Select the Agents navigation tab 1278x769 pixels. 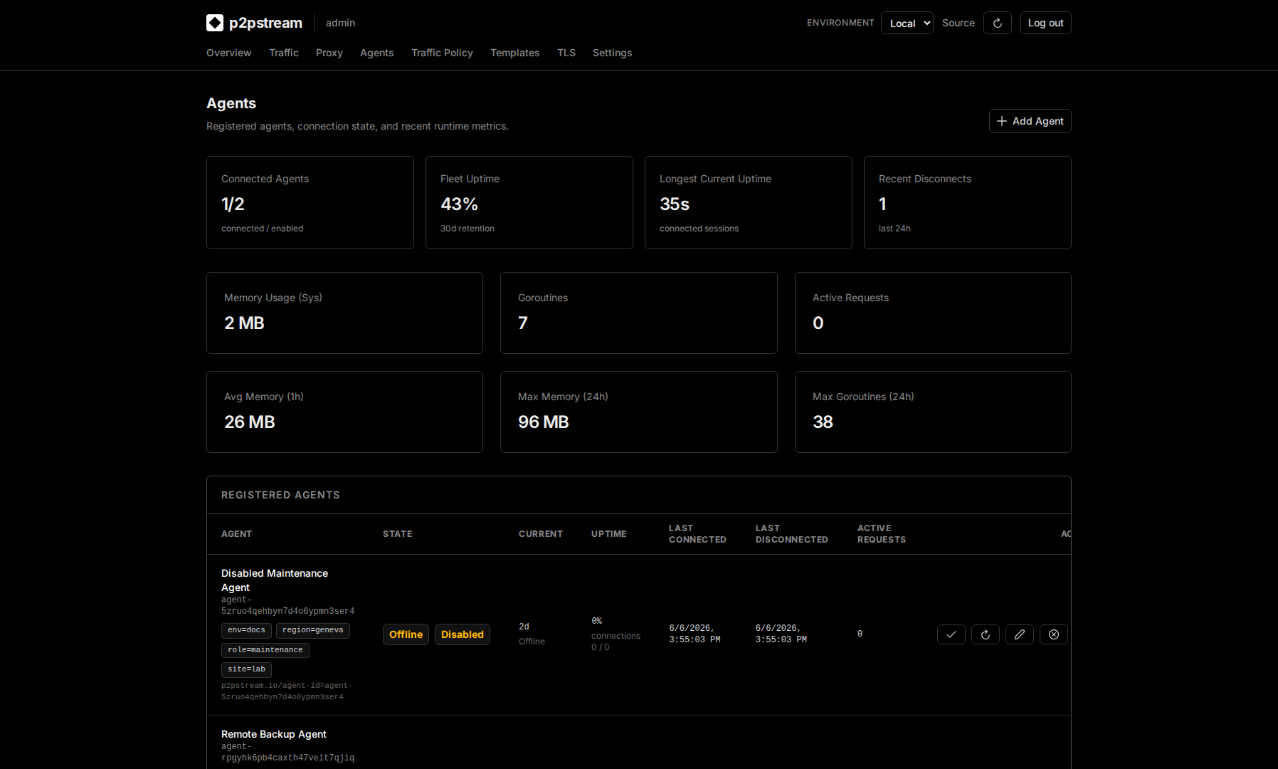point(376,53)
